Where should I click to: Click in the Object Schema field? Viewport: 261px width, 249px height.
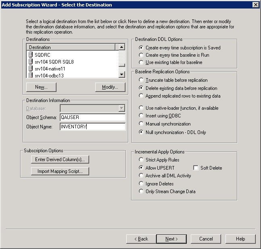click(x=92, y=117)
